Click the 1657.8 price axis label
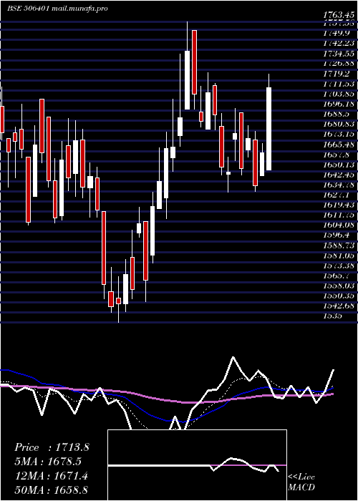 pyautogui.click(x=336, y=155)
